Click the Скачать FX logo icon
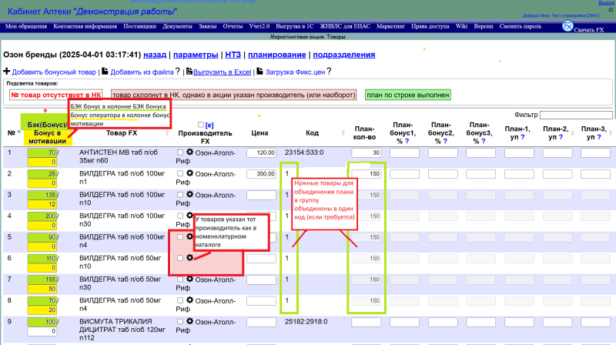This screenshot has width=616, height=345. (x=567, y=26)
